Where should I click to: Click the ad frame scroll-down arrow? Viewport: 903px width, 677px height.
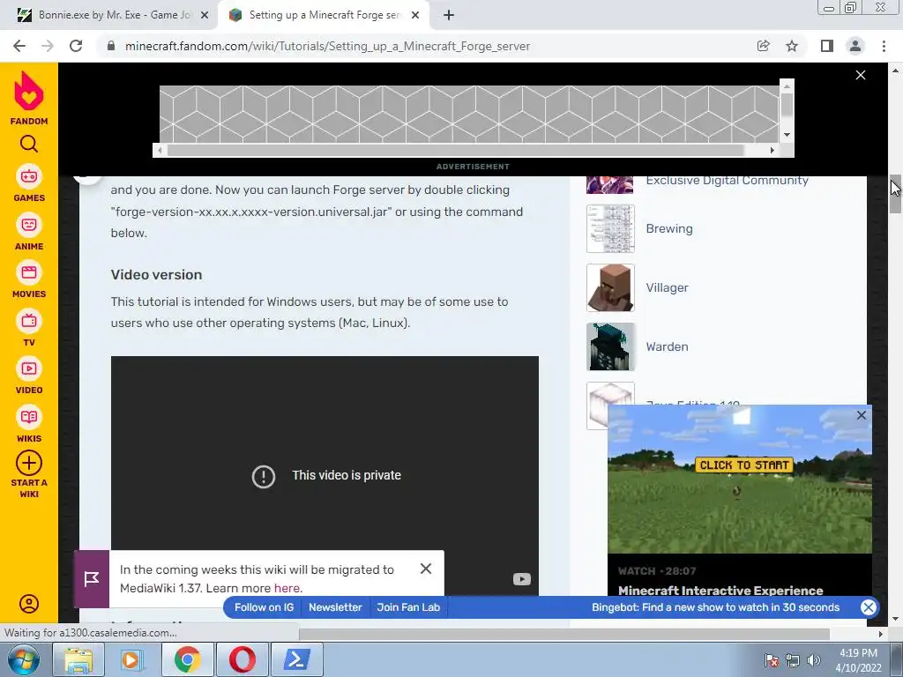(787, 135)
